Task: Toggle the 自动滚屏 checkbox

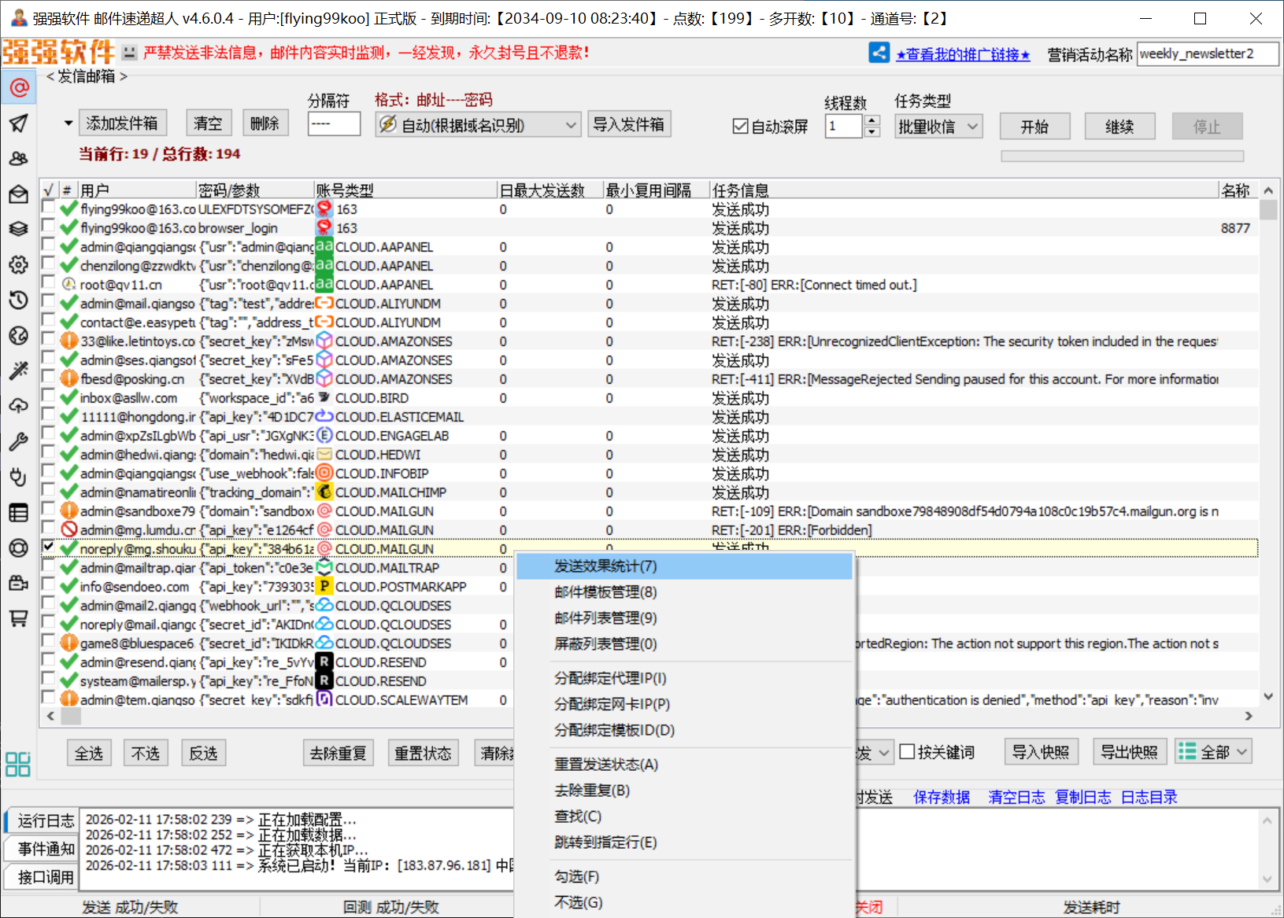Action: click(740, 127)
